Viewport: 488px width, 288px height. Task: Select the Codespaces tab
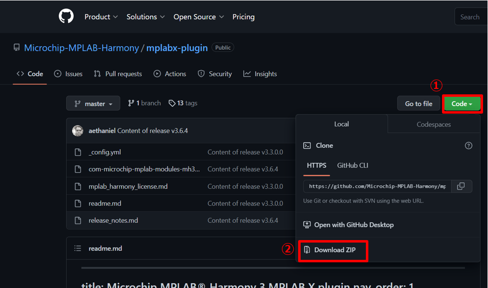[x=434, y=124]
